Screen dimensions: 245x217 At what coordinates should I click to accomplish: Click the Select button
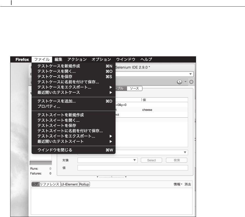click(152, 160)
